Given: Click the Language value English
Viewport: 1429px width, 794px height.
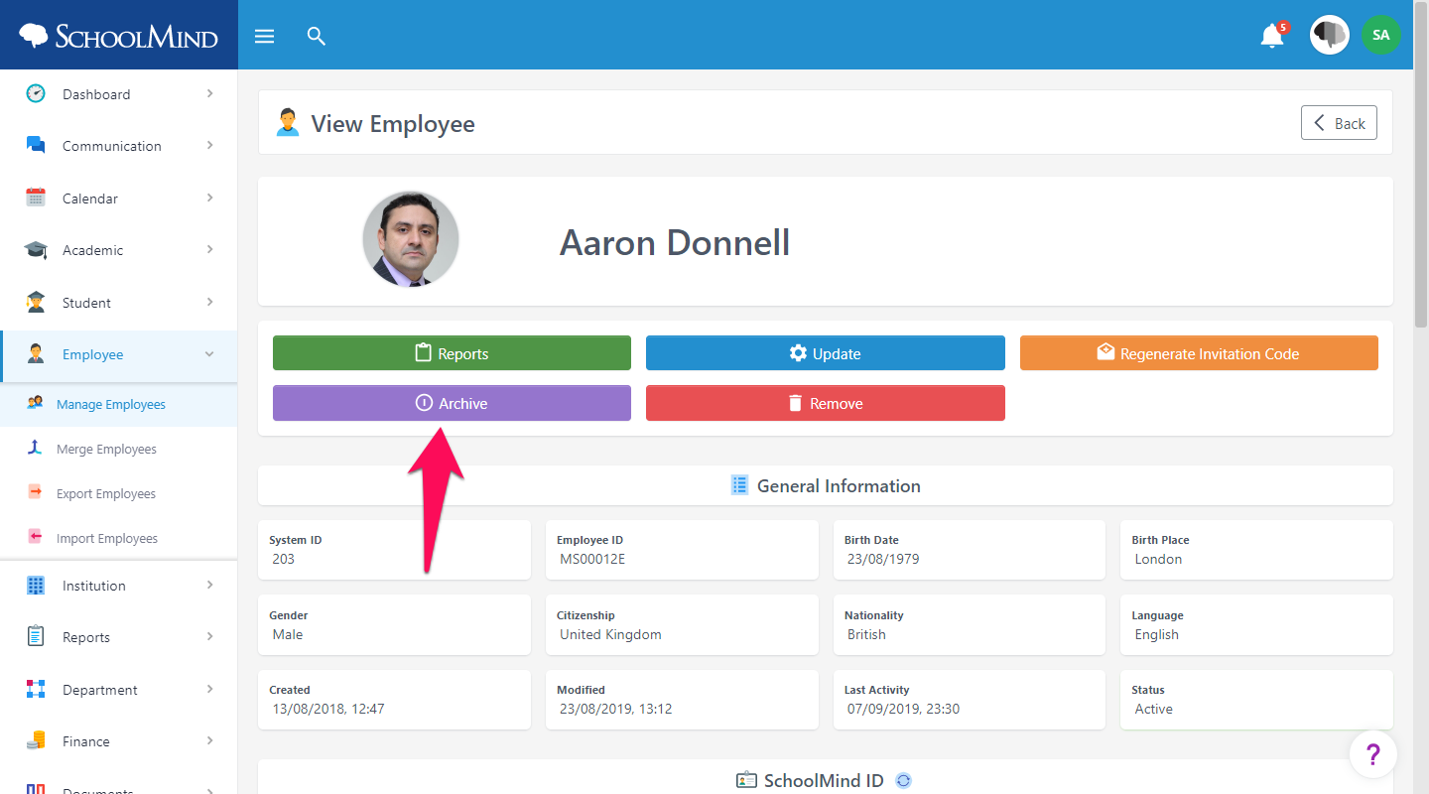Looking at the screenshot, I should point(1156,634).
